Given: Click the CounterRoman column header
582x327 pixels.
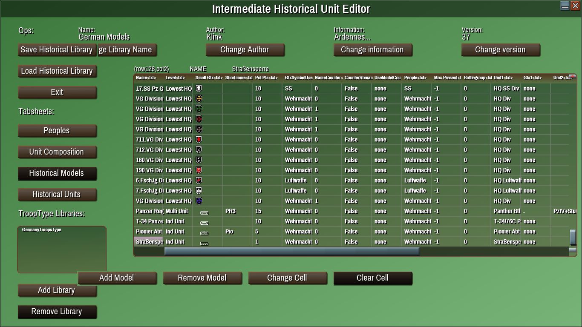Looking at the screenshot, I should click(x=358, y=78).
